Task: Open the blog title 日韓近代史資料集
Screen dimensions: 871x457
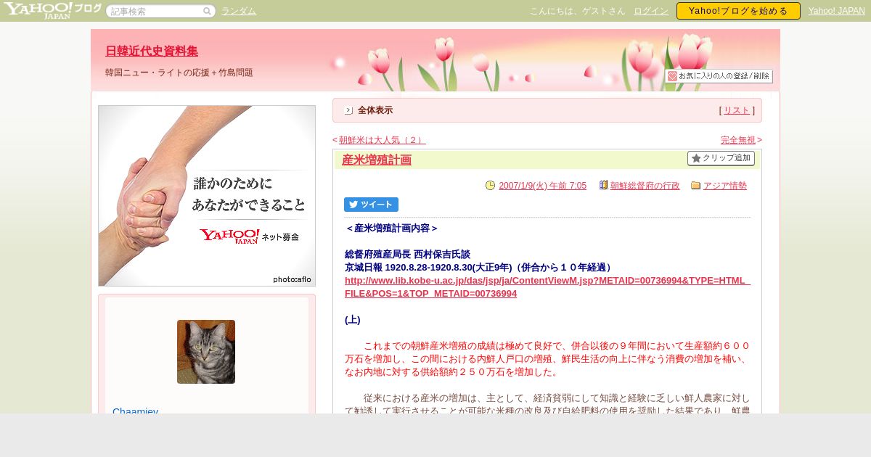Action: 152,51
